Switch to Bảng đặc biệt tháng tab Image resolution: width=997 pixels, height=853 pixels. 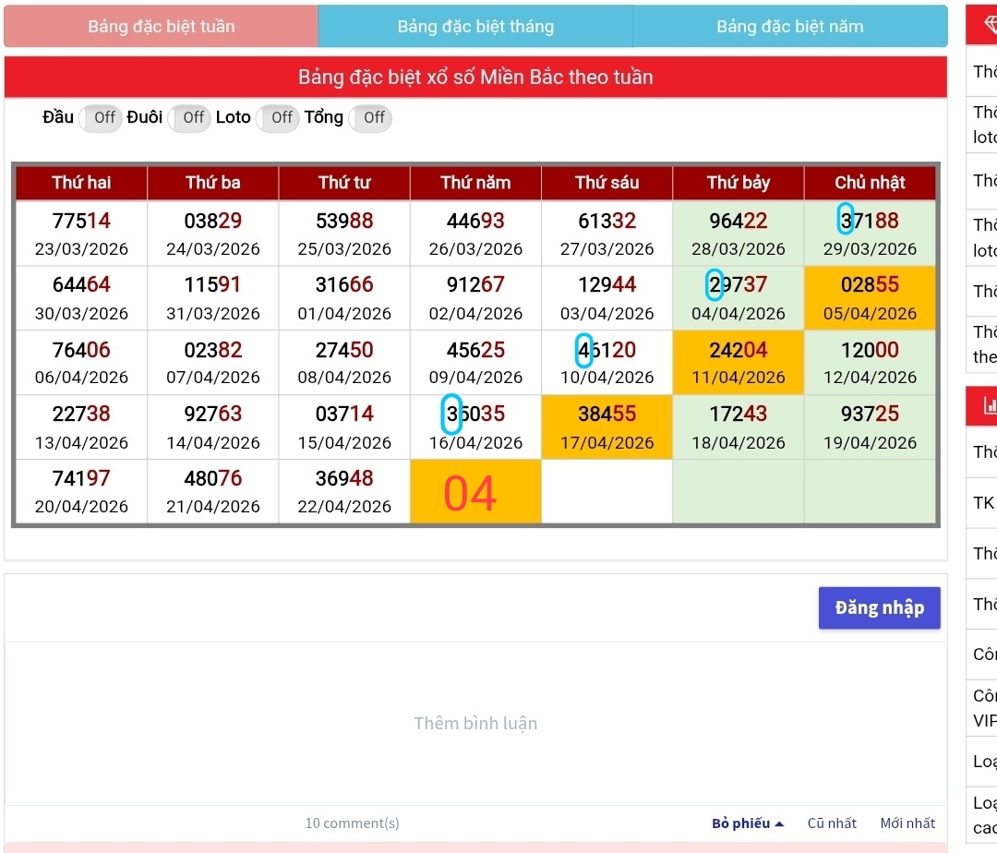pyautogui.click(x=475, y=27)
